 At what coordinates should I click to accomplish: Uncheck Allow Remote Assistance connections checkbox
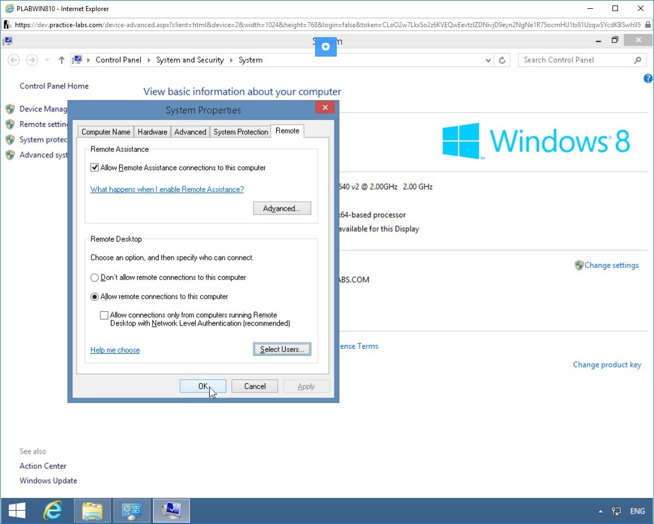pyautogui.click(x=95, y=167)
